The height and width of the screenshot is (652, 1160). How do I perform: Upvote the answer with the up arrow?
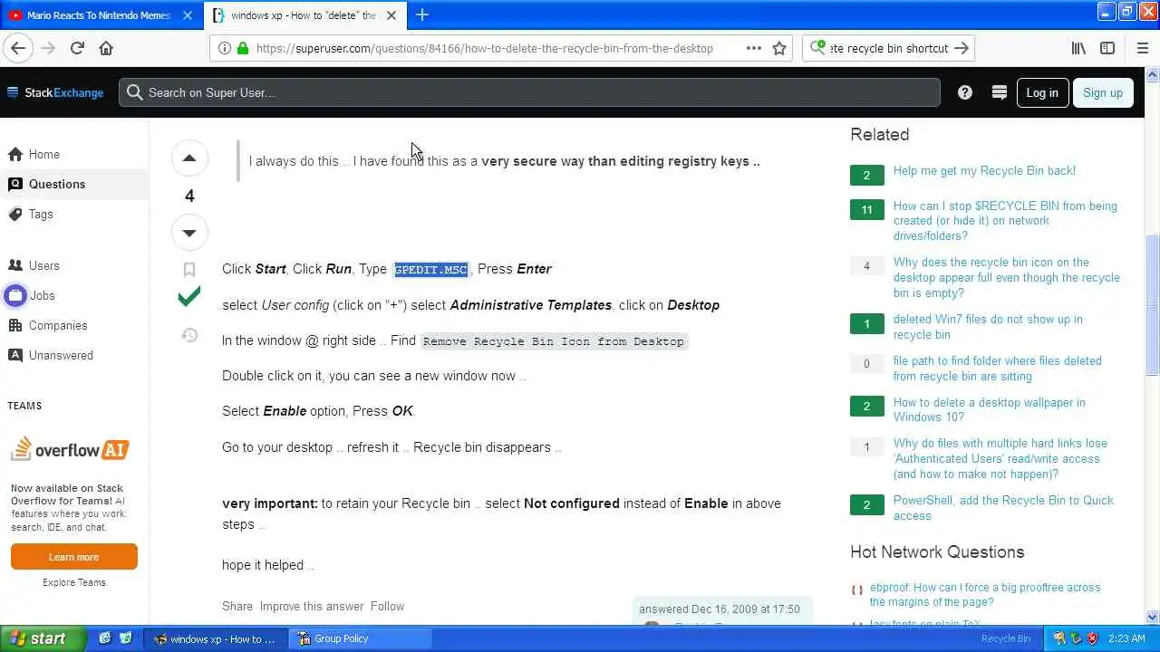[x=189, y=158]
